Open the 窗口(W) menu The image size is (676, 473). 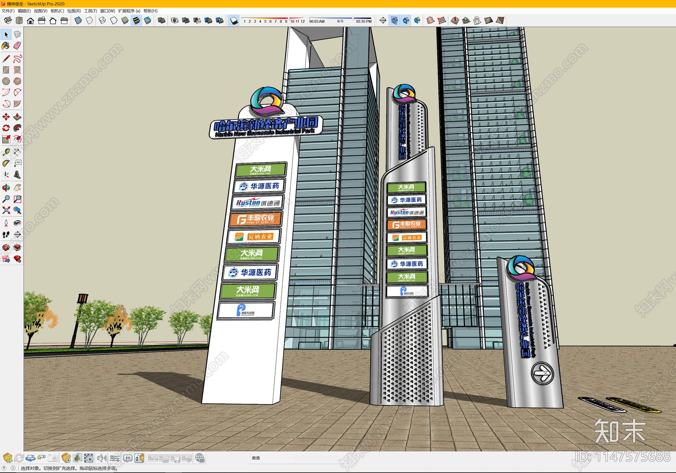(x=107, y=11)
